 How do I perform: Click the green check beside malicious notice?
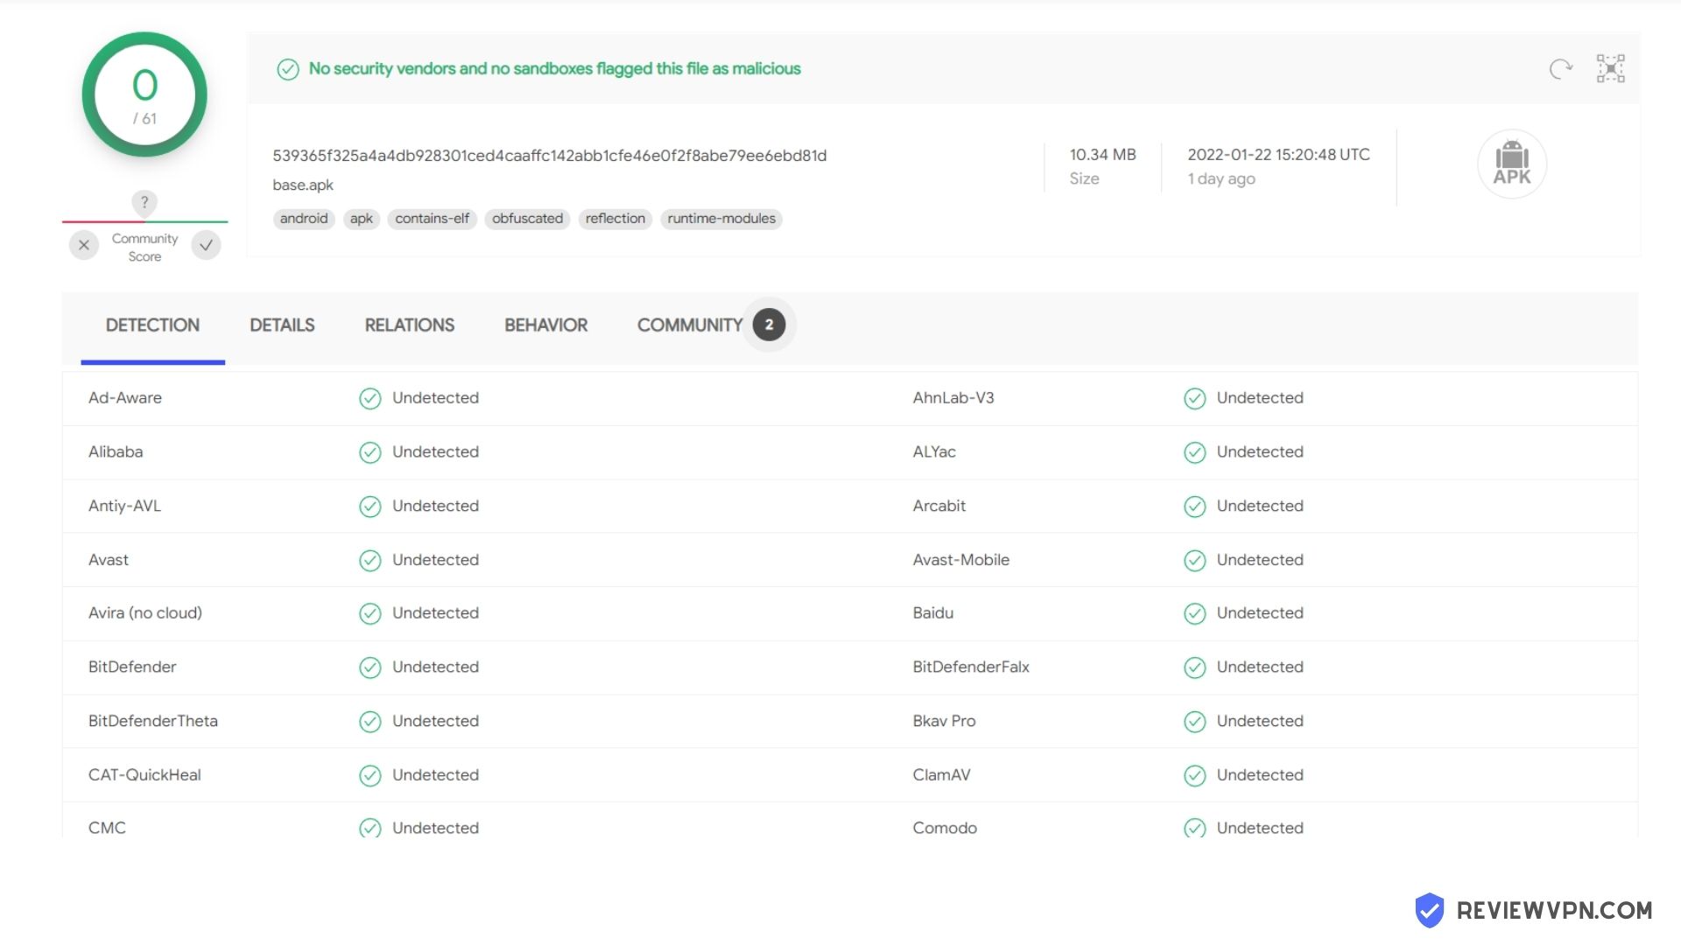tap(288, 69)
